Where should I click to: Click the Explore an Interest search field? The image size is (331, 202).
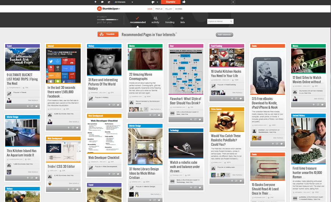[220, 21]
